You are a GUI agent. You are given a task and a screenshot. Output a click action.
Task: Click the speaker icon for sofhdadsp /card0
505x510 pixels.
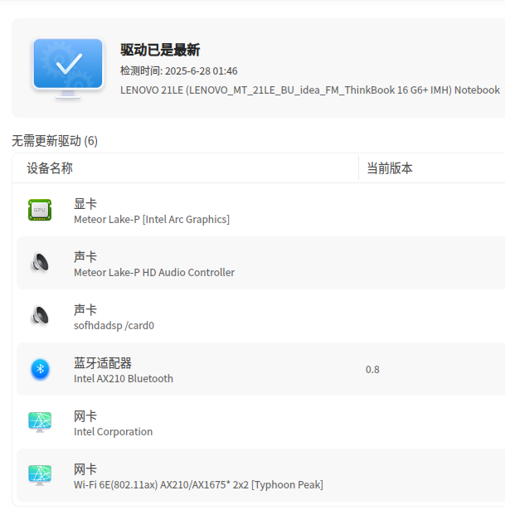point(40,316)
